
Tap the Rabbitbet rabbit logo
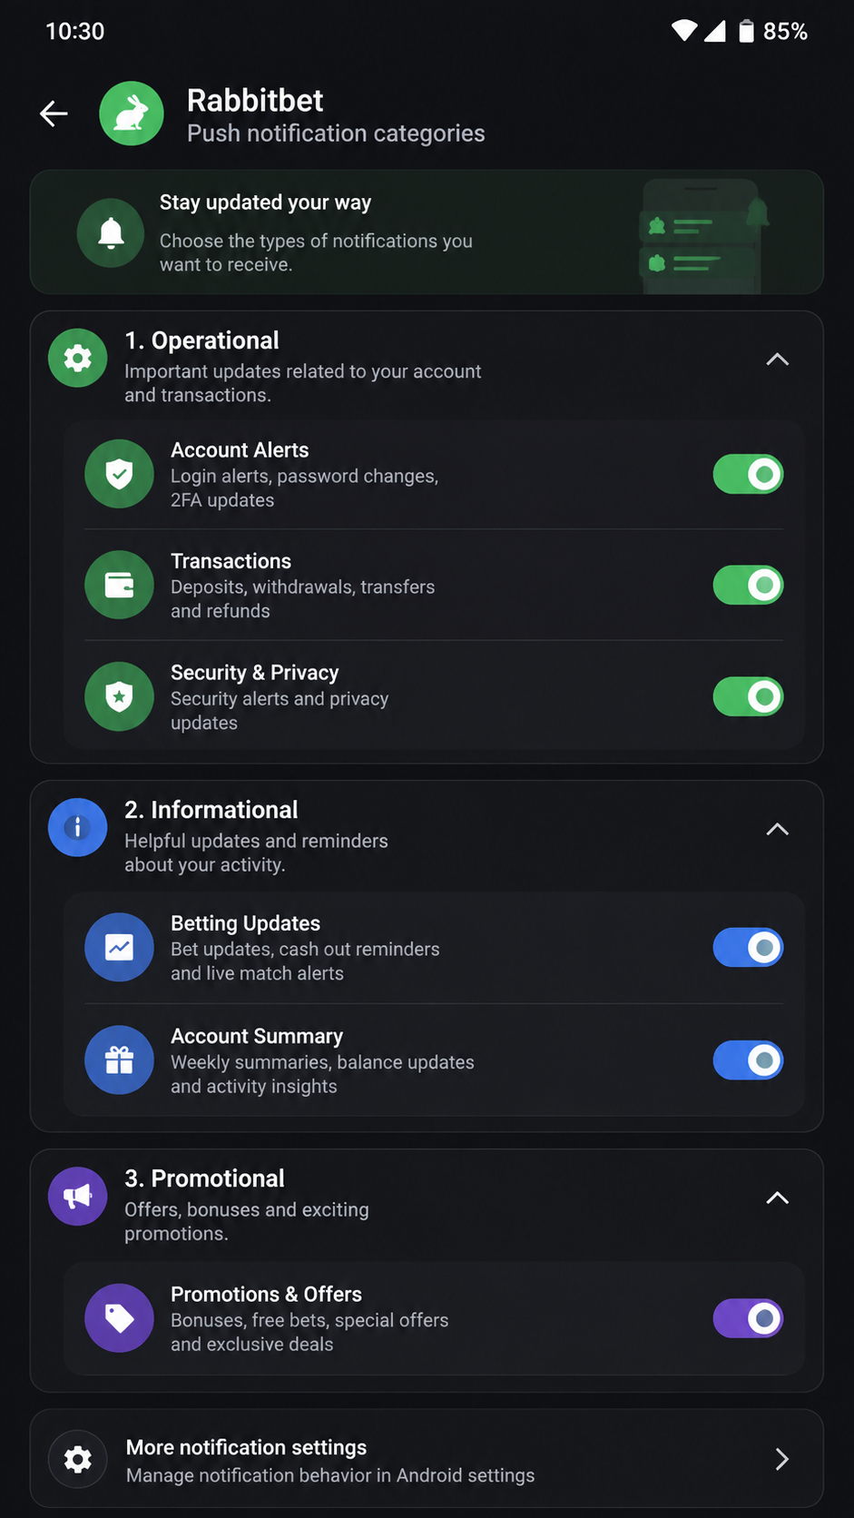[132, 113]
